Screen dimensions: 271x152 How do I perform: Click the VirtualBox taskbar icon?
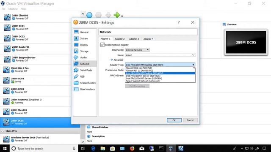tap(171, 148)
